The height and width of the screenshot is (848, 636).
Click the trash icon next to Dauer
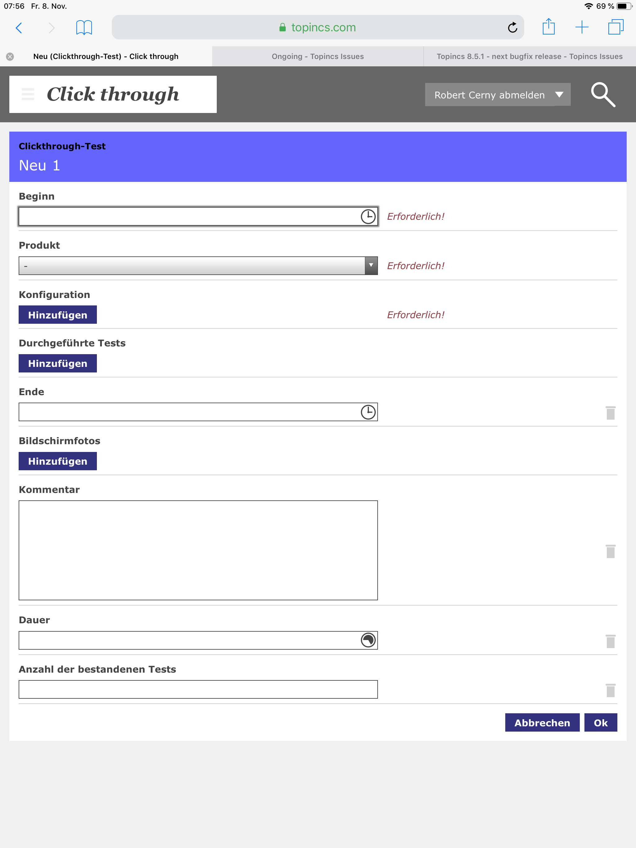click(610, 641)
